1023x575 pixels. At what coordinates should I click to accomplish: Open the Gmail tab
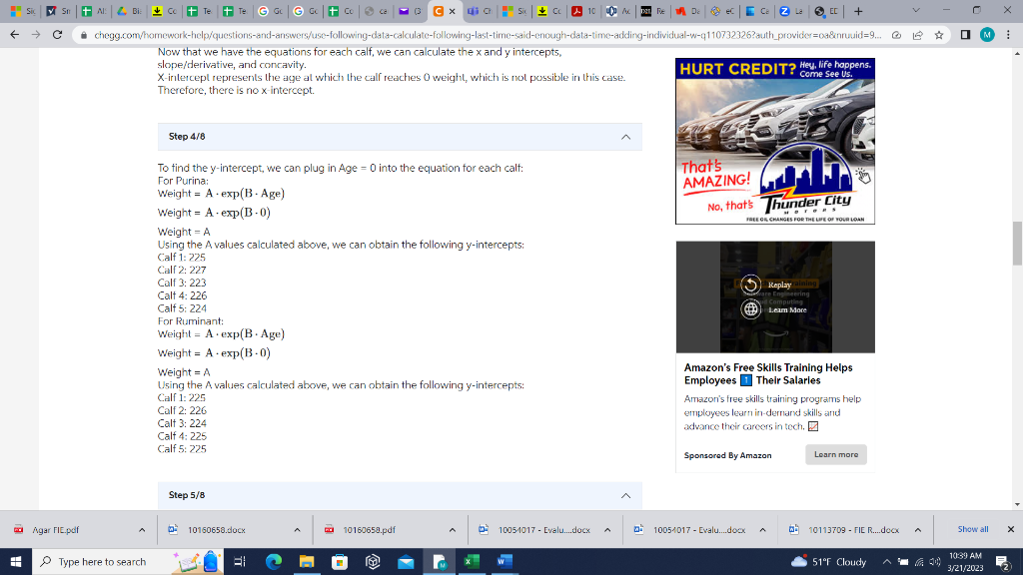pos(404,11)
